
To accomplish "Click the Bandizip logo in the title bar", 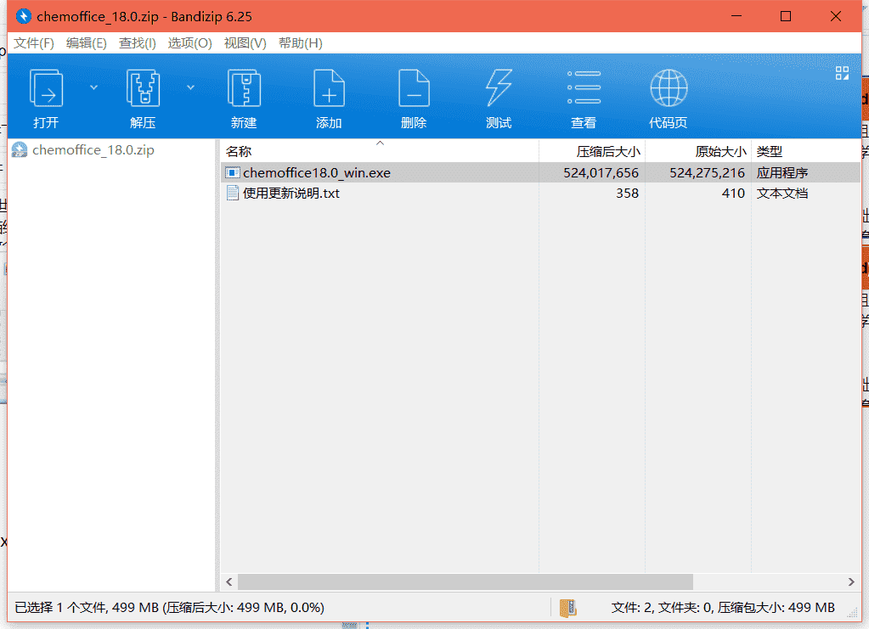I will point(23,17).
